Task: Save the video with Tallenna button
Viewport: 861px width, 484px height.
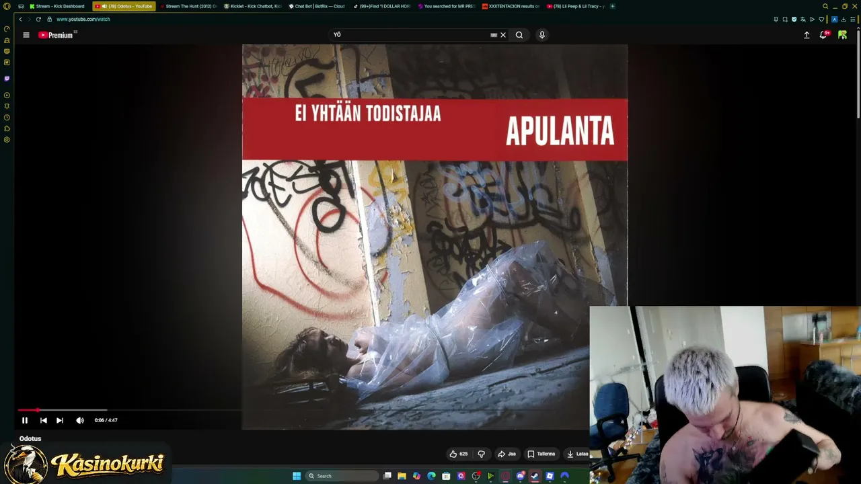Action: click(541, 454)
